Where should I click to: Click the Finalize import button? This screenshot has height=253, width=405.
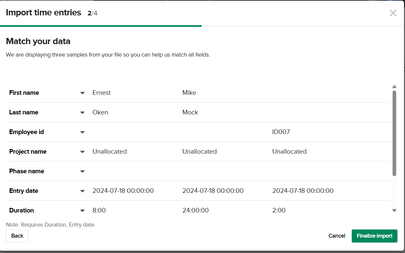374,236
